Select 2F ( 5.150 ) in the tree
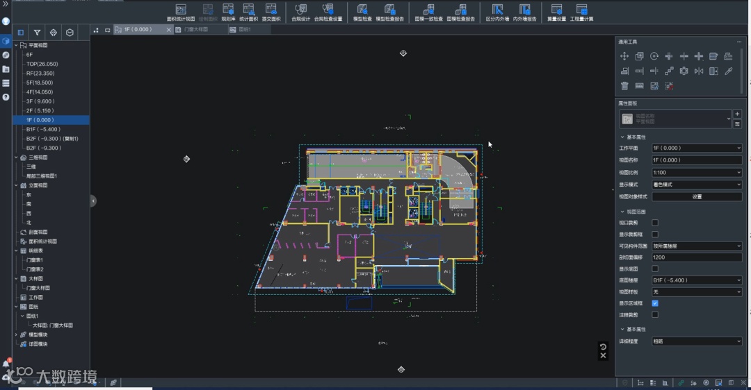This screenshot has width=751, height=390. [40, 111]
